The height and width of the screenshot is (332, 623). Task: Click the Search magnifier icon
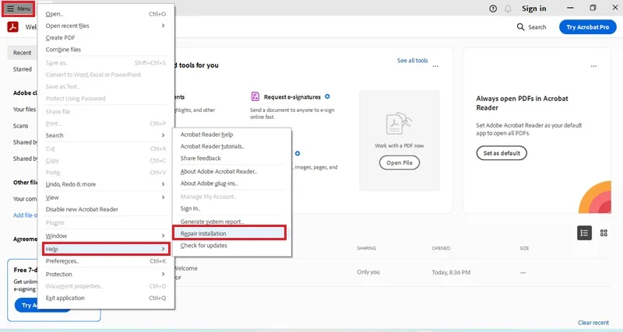520,27
